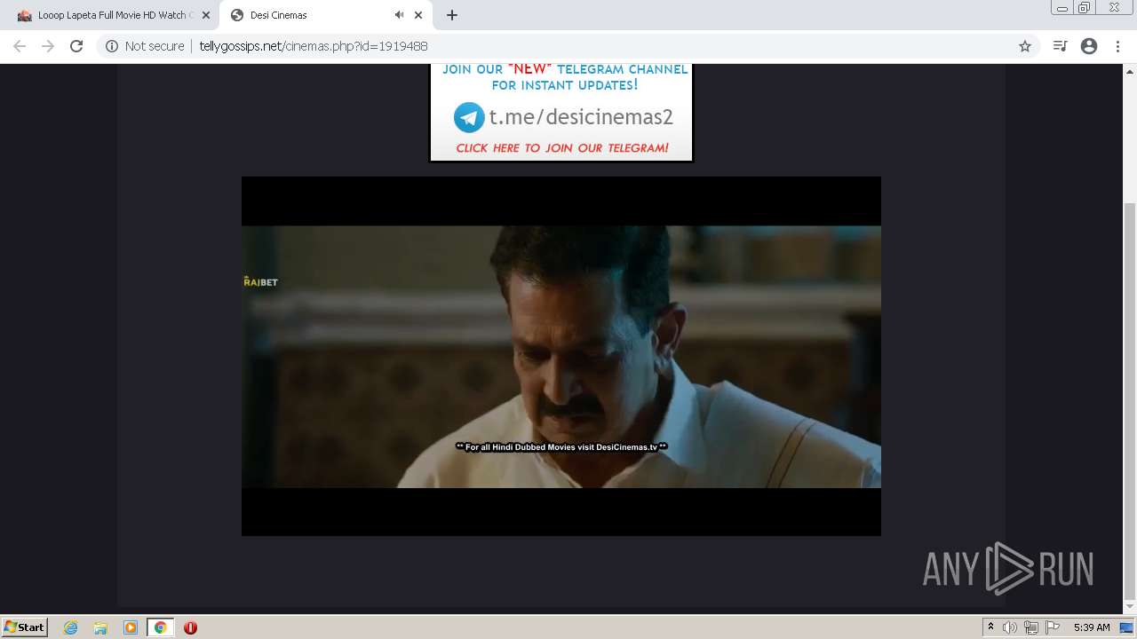
Task: Click the clock showing 5:39 AM
Action: pyautogui.click(x=1092, y=627)
